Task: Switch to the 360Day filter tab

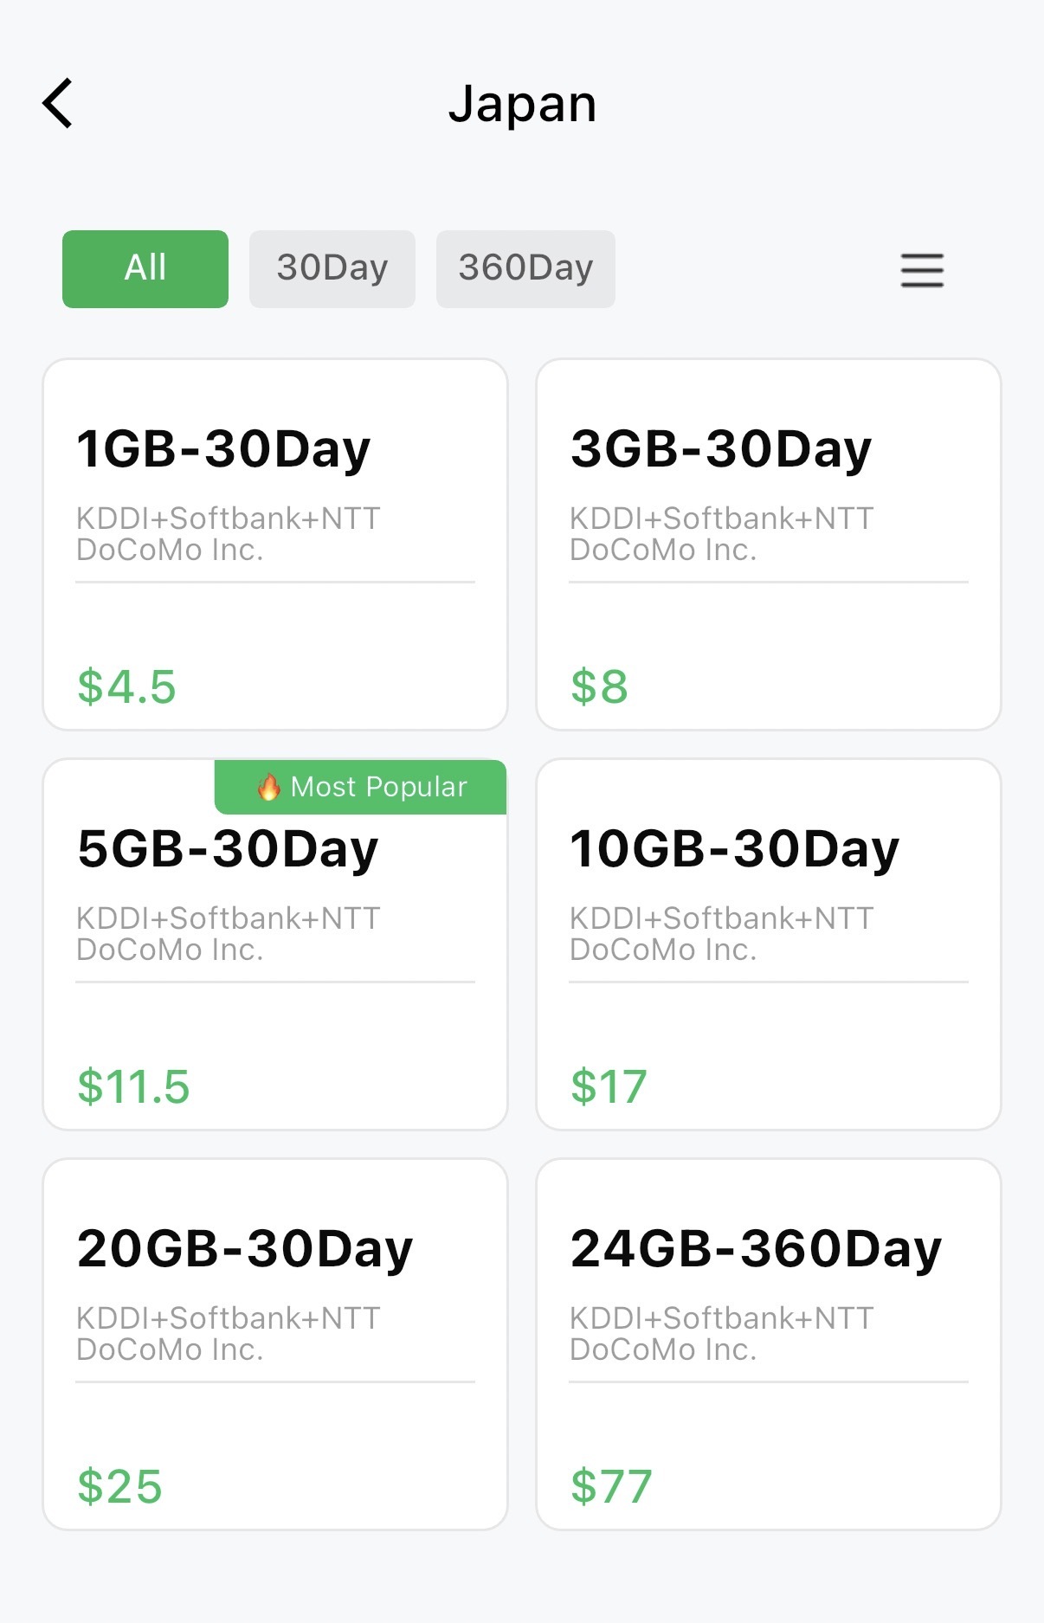Action: click(525, 268)
